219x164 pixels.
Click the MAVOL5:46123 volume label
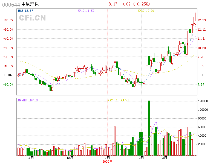(28, 100)
